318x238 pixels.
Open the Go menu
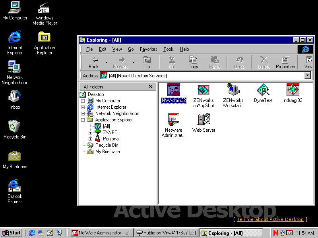(131, 49)
